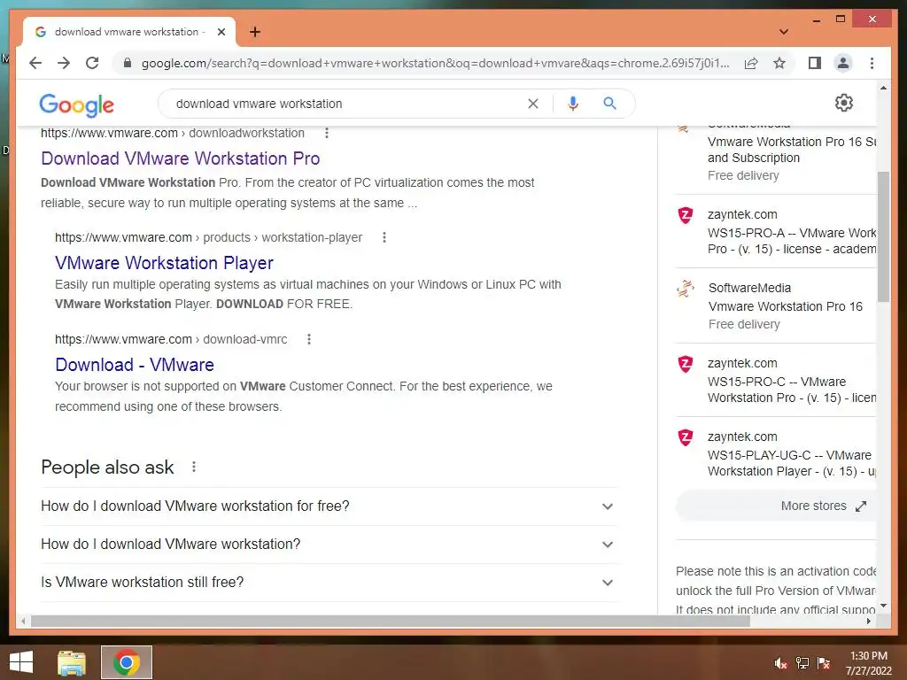Click the 'Subscription' product listing with Free delivery
This screenshot has width=907, height=680.
[x=776, y=158]
